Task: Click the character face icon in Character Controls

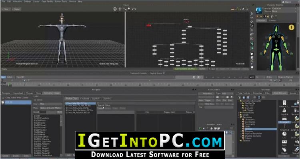Action: (x=259, y=10)
